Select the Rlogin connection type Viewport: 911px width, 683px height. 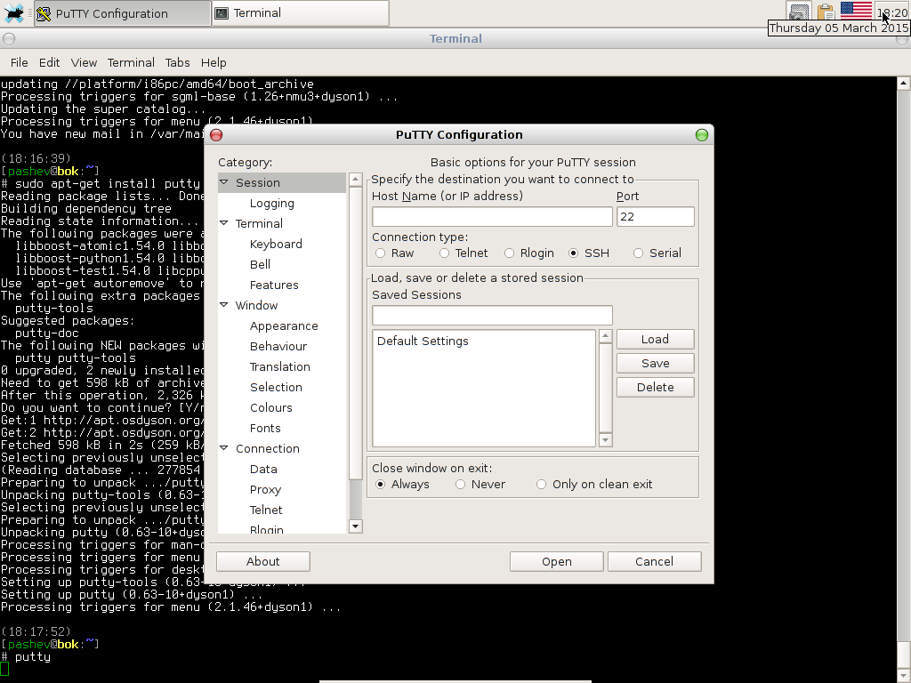[x=510, y=253]
